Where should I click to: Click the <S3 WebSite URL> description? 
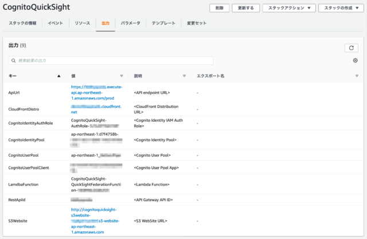[150, 221]
